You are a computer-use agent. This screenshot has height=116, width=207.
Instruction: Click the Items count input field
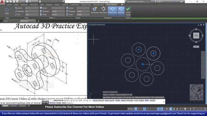tap(32, 8)
